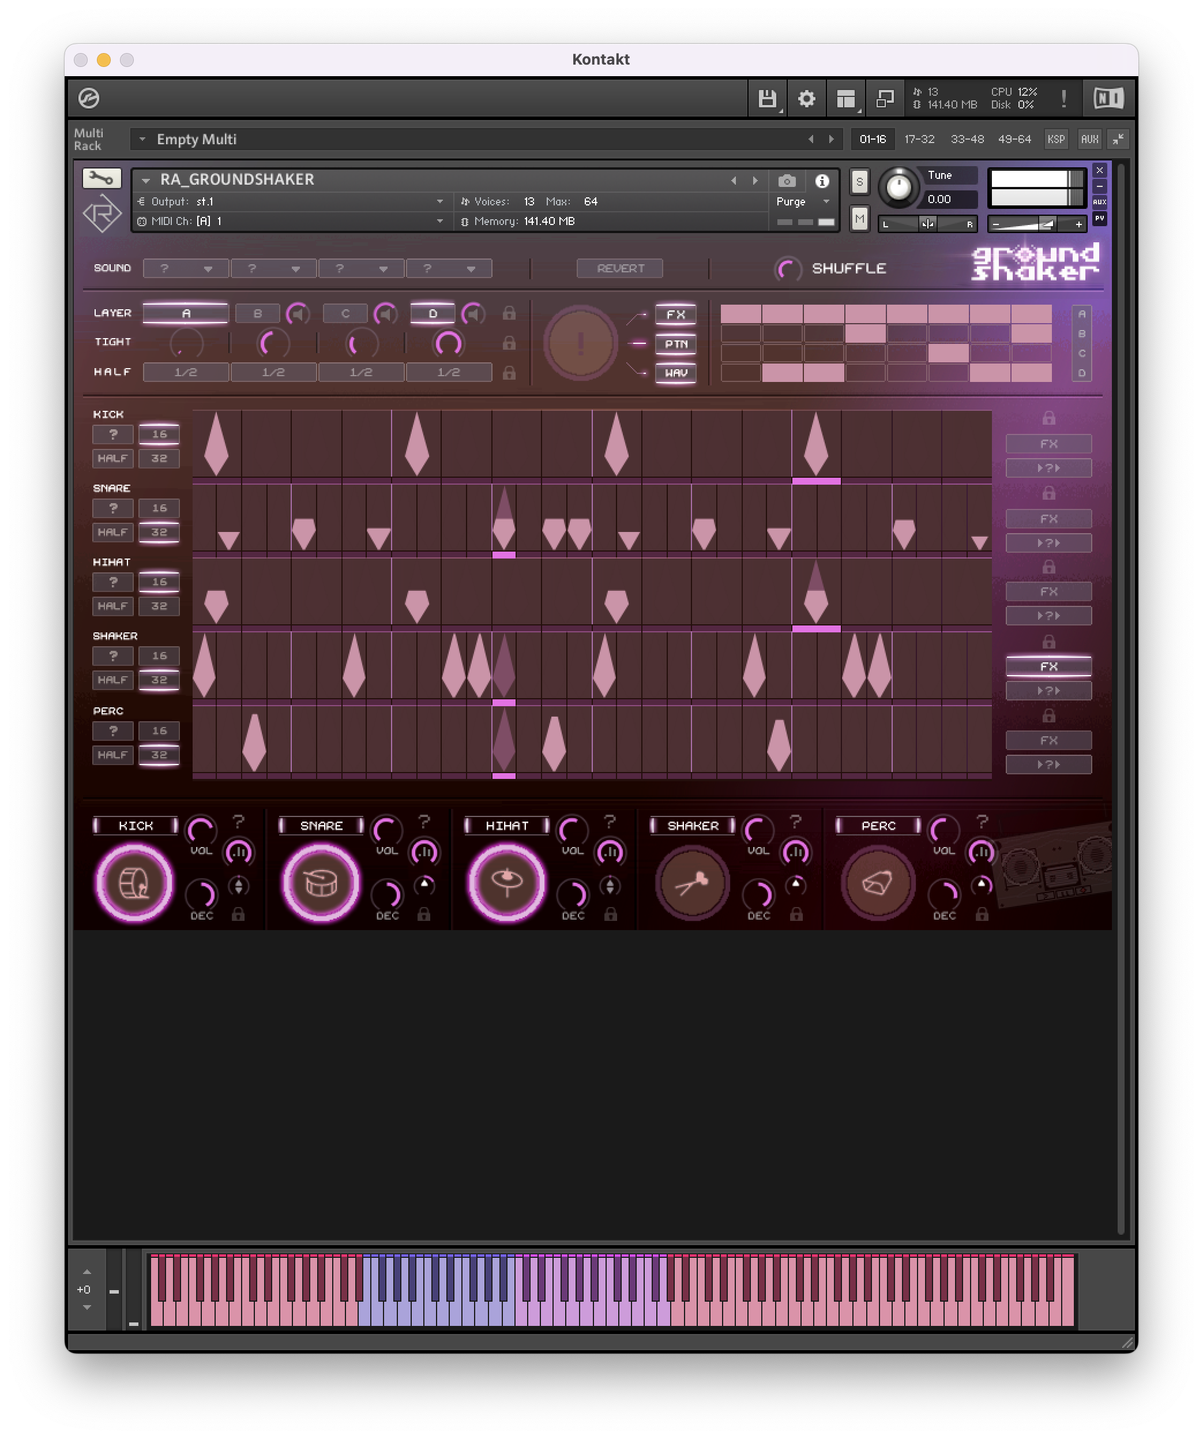Click the KICK label button
This screenshot has width=1203, height=1439.
coord(136,826)
